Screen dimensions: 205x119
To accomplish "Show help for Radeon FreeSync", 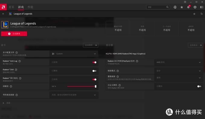I will click(x=137, y=61).
